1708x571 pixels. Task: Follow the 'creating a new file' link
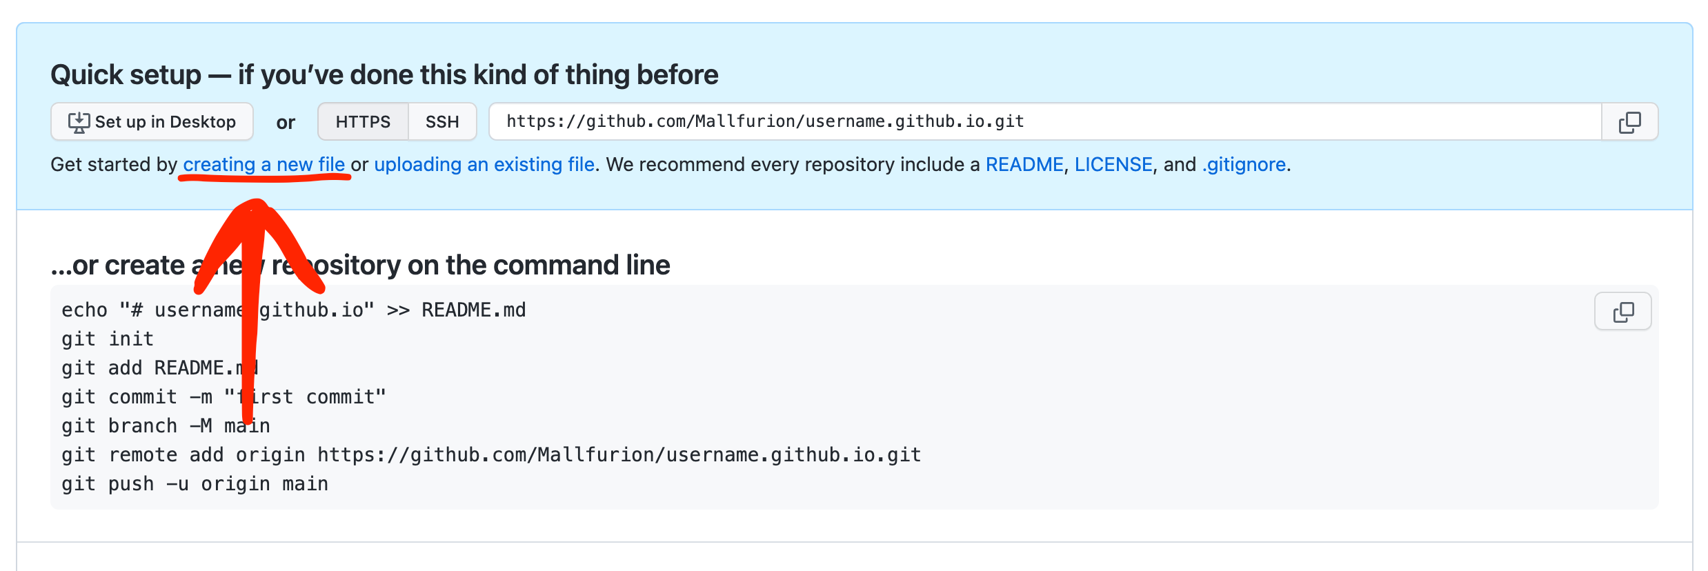click(x=264, y=165)
